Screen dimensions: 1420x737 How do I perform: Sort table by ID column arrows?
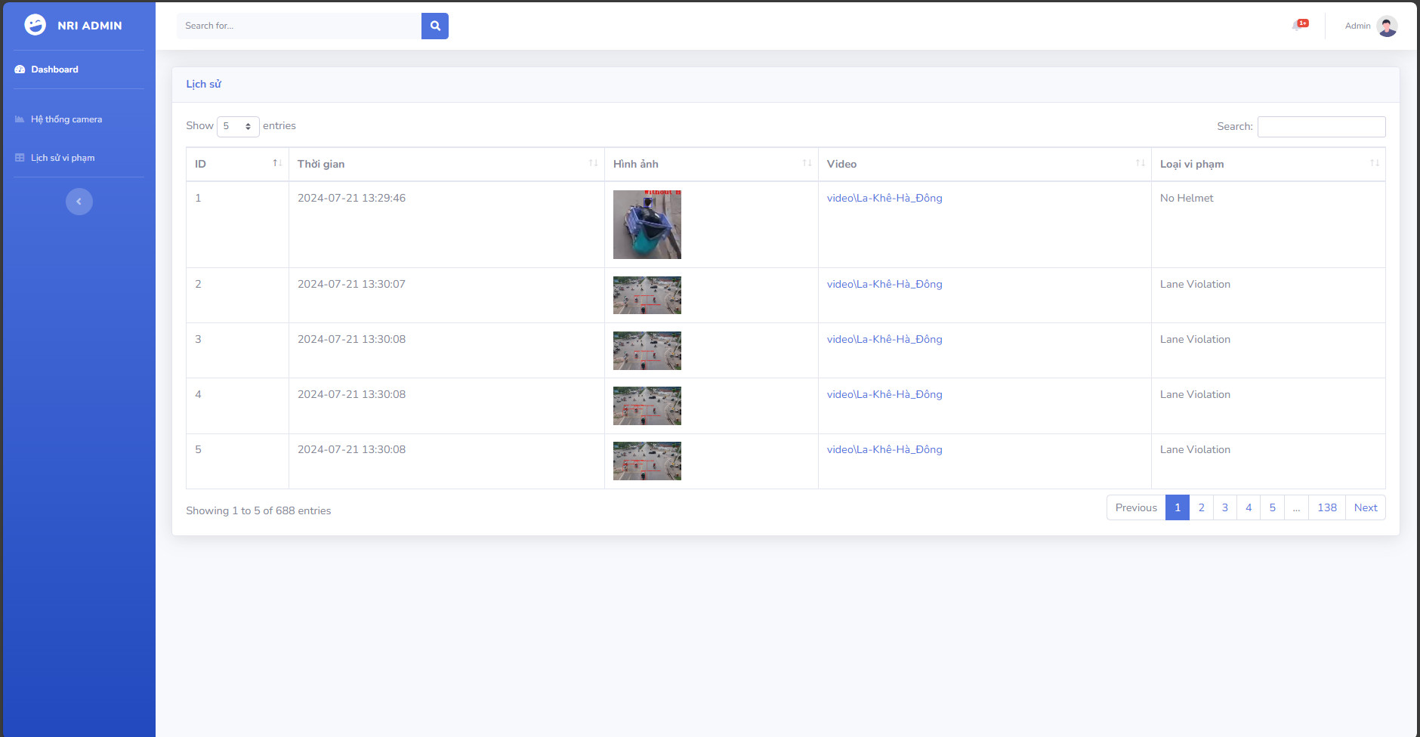277,163
